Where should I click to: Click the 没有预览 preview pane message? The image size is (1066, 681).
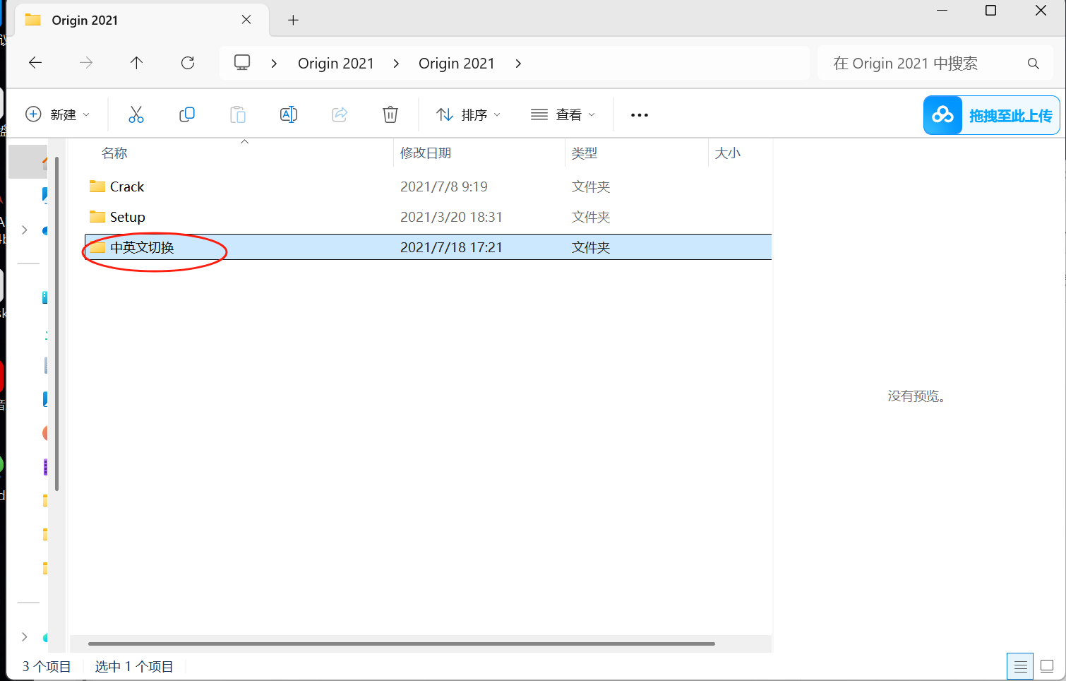[916, 396]
